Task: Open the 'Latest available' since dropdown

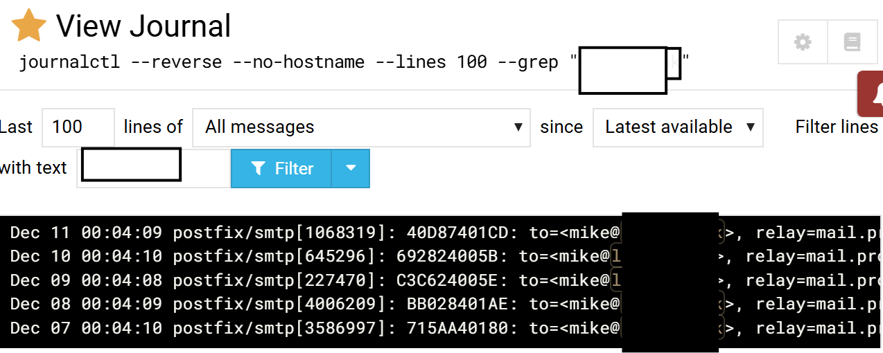Action: (677, 127)
